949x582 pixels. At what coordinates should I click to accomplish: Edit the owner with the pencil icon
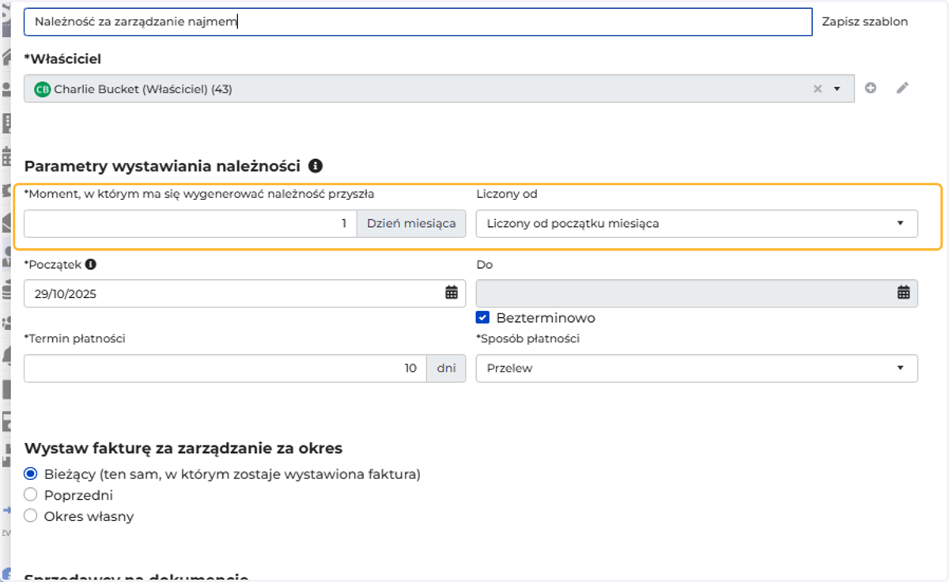(x=902, y=89)
